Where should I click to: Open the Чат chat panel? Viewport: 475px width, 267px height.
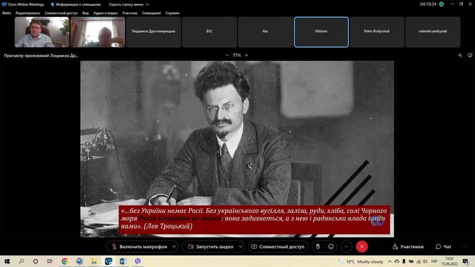[443, 247]
